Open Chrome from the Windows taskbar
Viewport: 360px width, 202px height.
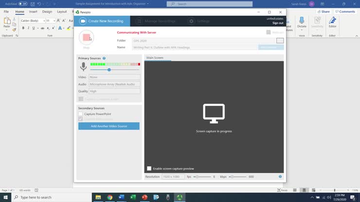109,197
